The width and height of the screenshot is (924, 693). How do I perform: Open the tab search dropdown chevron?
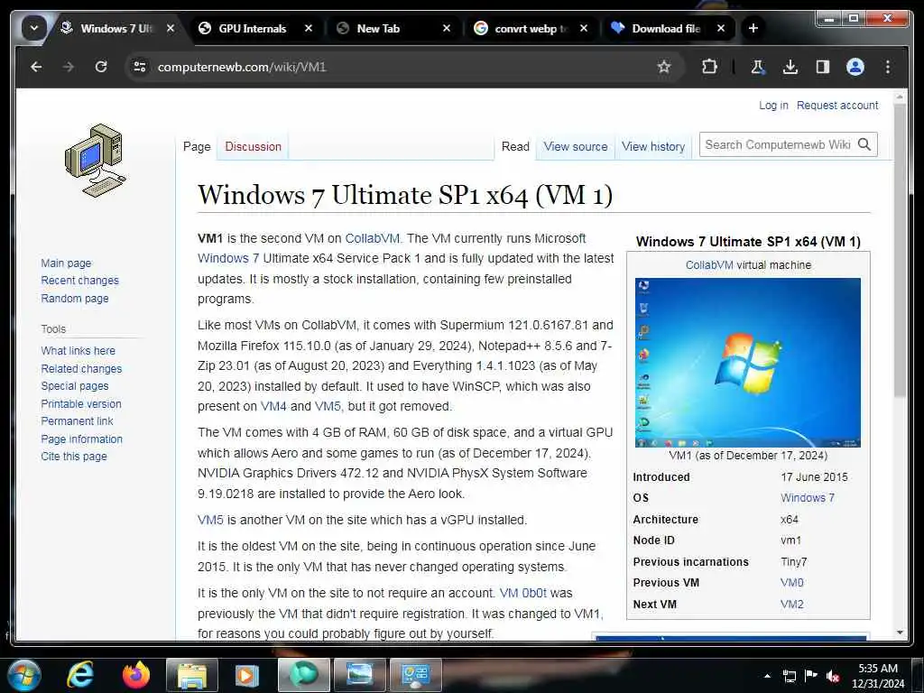point(34,28)
